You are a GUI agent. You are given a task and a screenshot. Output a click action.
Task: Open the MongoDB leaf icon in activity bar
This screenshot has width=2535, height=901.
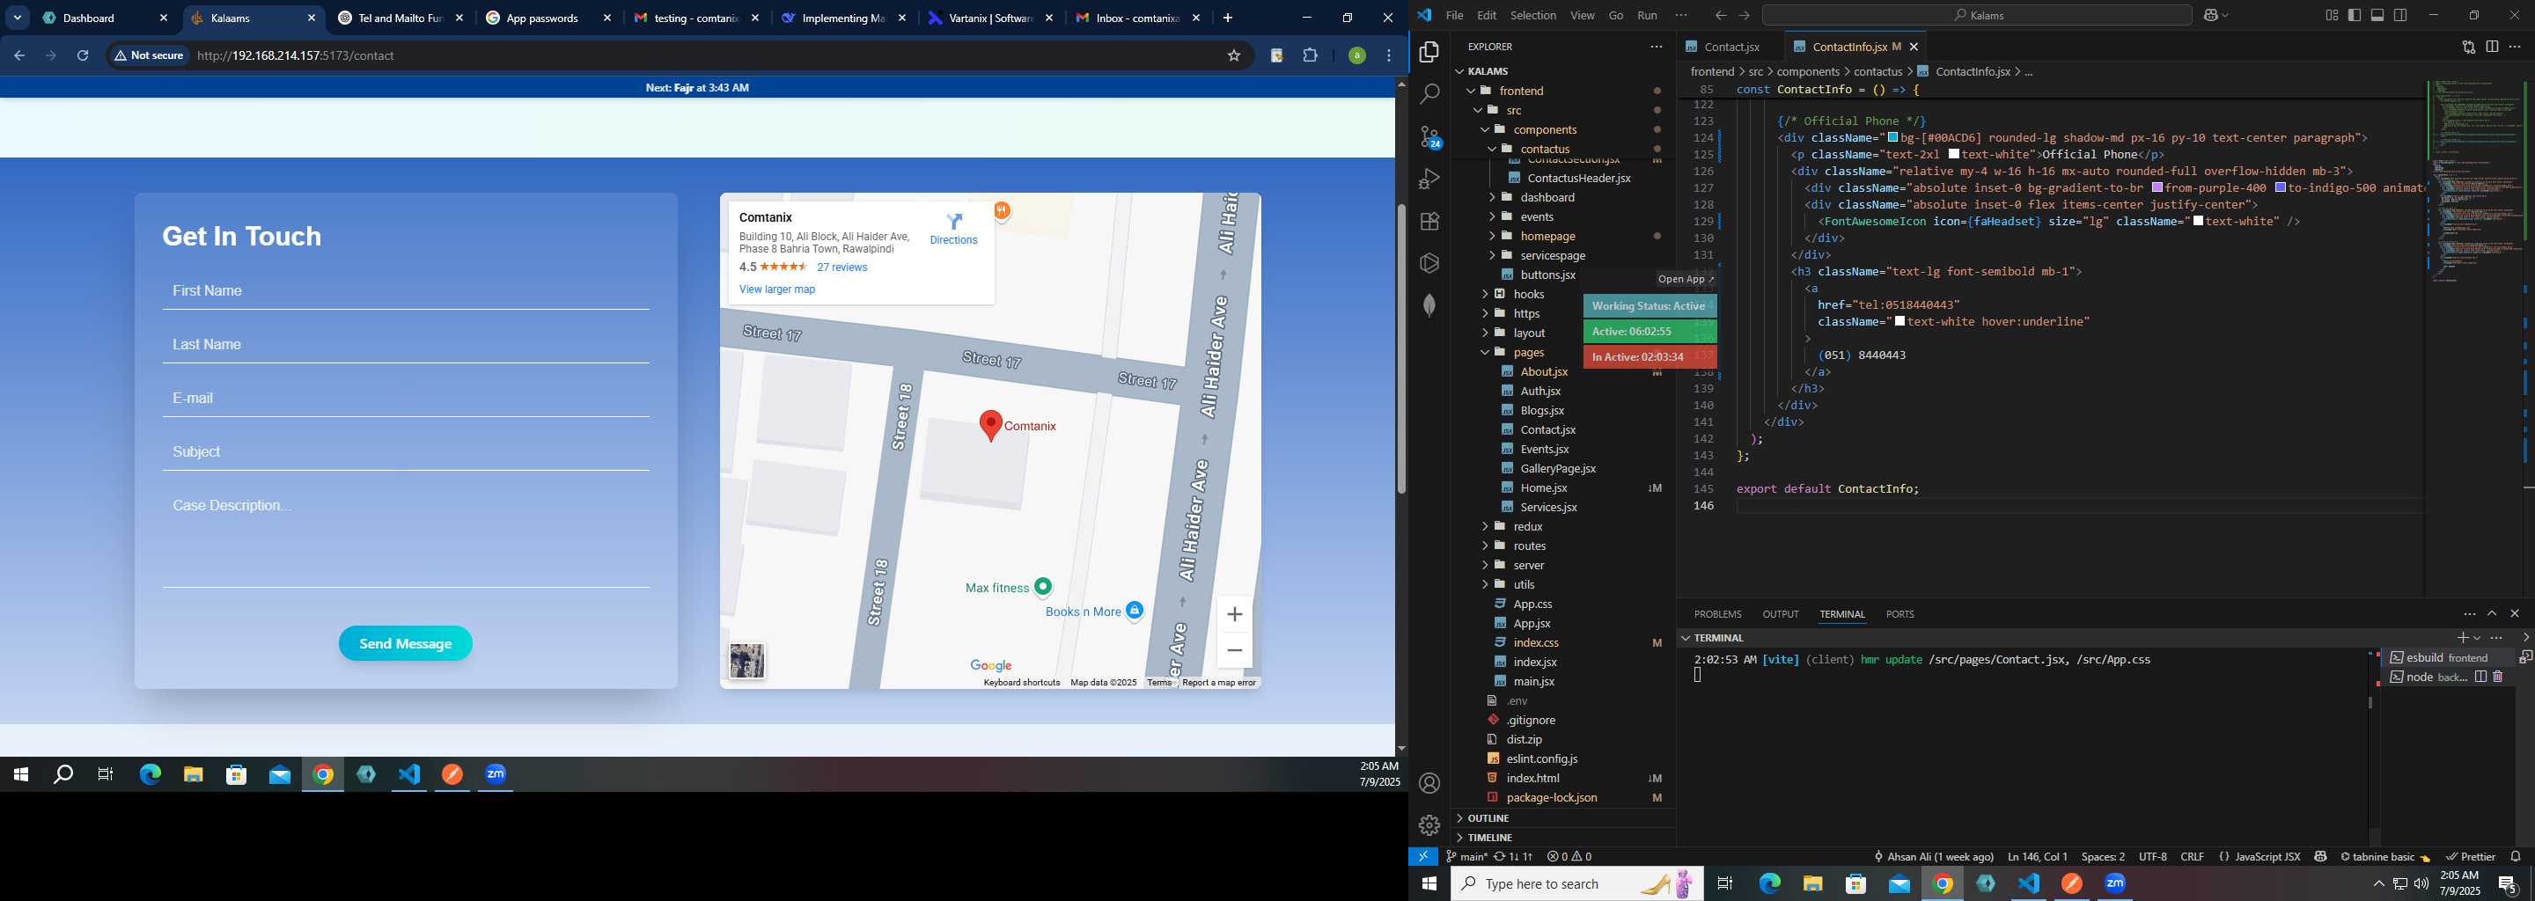1429,305
